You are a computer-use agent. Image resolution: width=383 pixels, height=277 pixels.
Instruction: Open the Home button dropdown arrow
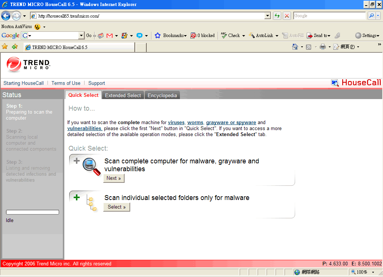[x=302, y=47]
